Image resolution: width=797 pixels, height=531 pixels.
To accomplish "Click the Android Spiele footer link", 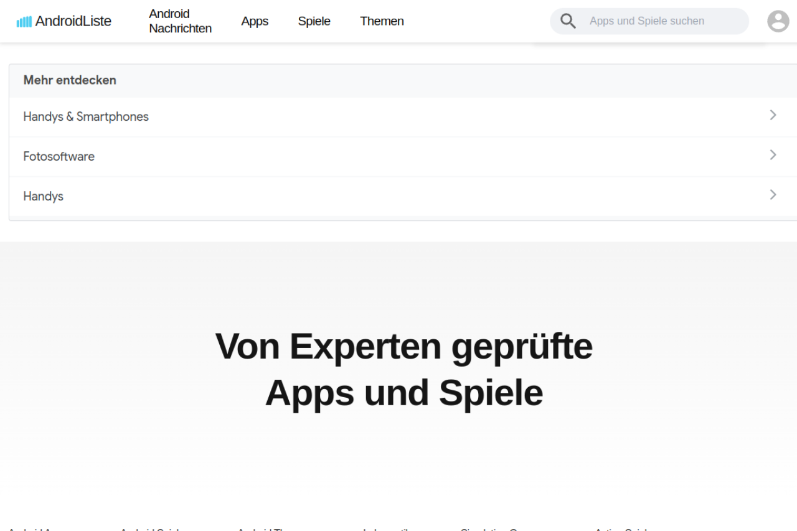I will pos(149,530).
